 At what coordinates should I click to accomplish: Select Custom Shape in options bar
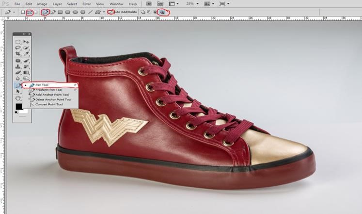click(98, 12)
